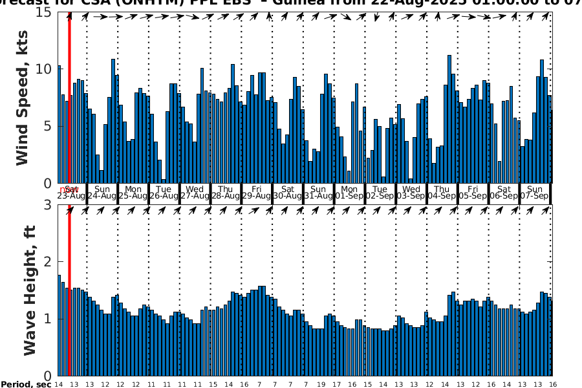Screen dimensions: 582x388
Task: Select the 'Wed 03-Sep' date label
Action: [411, 192]
